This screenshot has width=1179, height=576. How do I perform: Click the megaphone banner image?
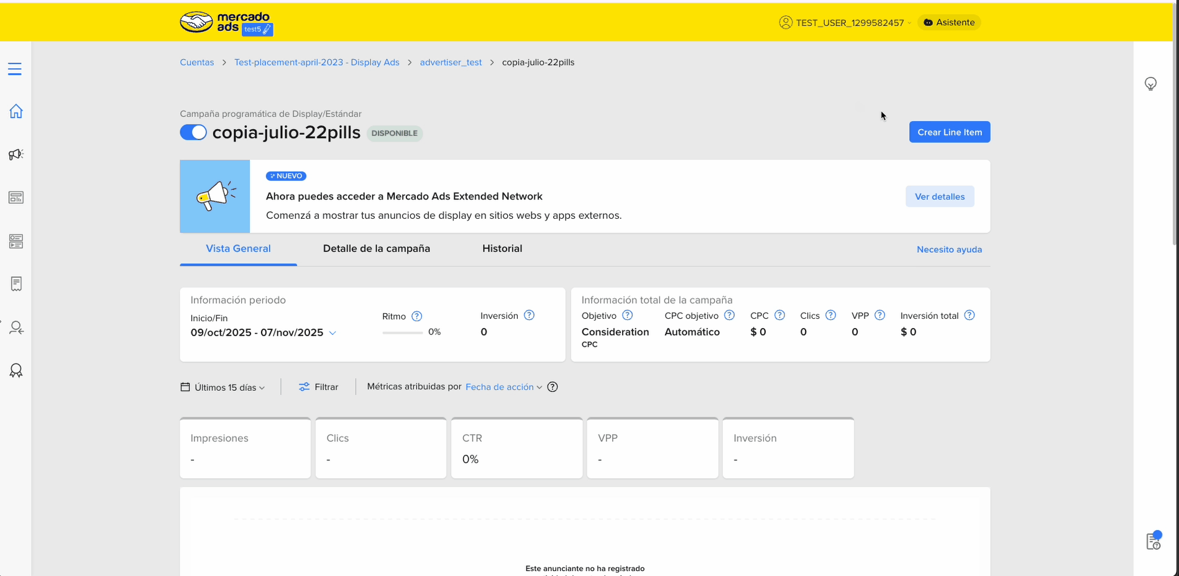click(x=215, y=196)
